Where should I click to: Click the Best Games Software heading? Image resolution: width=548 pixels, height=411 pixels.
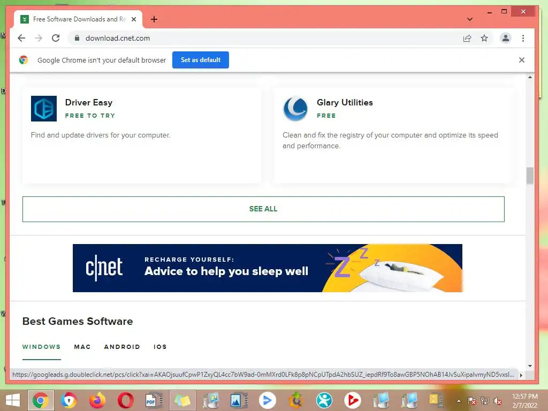click(x=78, y=321)
